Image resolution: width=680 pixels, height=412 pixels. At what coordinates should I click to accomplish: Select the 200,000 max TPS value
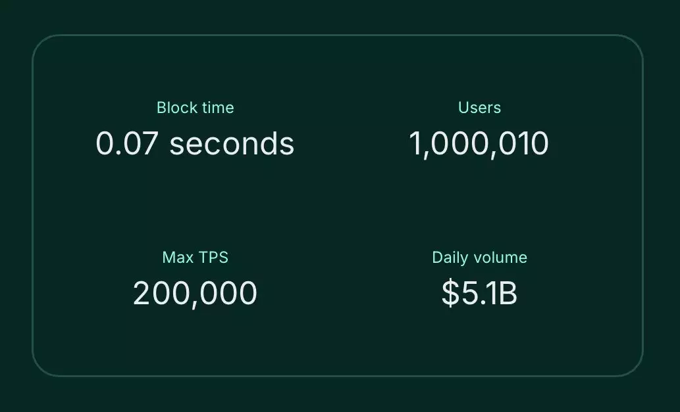coord(195,293)
